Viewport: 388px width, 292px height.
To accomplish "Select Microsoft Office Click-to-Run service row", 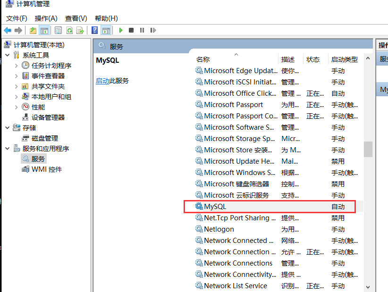I will point(278,93).
